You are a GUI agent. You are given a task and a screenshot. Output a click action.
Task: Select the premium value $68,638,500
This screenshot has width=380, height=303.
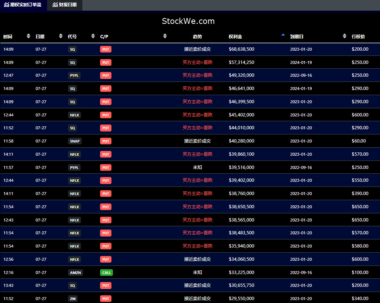(x=241, y=49)
